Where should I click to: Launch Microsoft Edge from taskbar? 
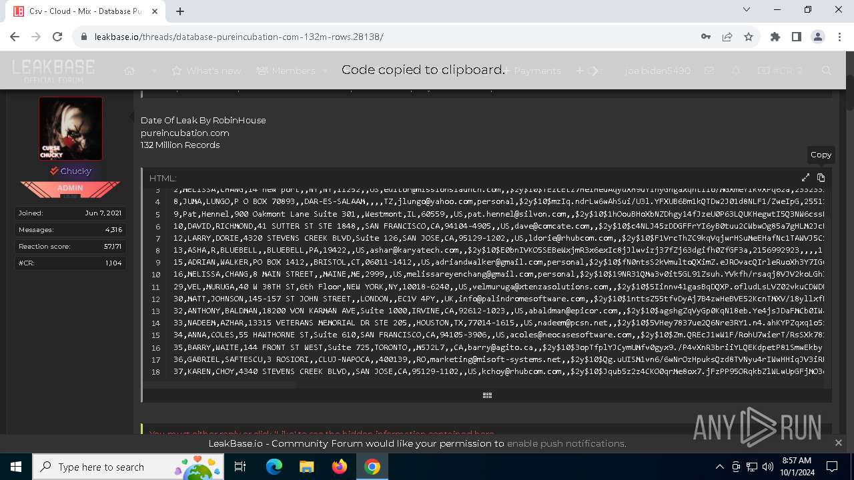274,467
